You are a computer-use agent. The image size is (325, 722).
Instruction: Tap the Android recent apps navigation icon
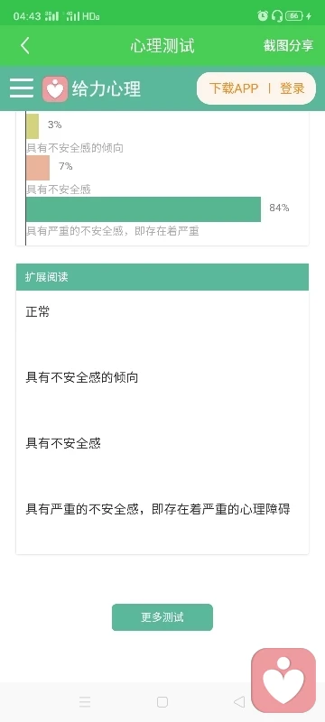click(85, 702)
